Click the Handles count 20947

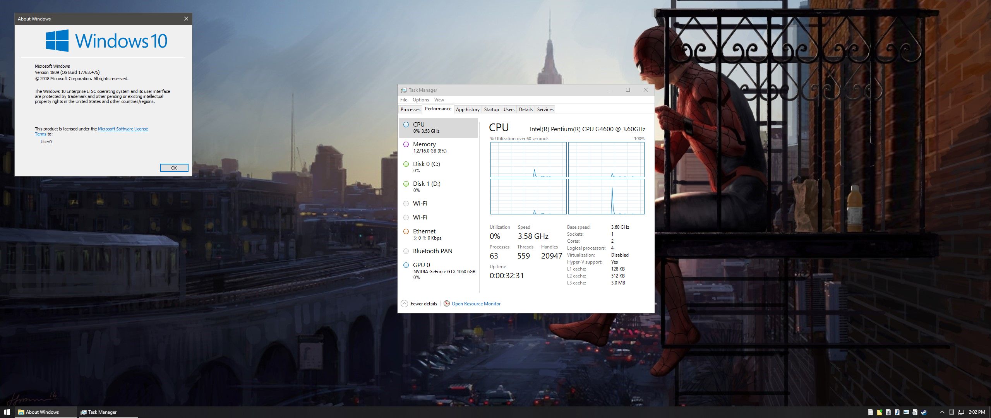(x=551, y=256)
